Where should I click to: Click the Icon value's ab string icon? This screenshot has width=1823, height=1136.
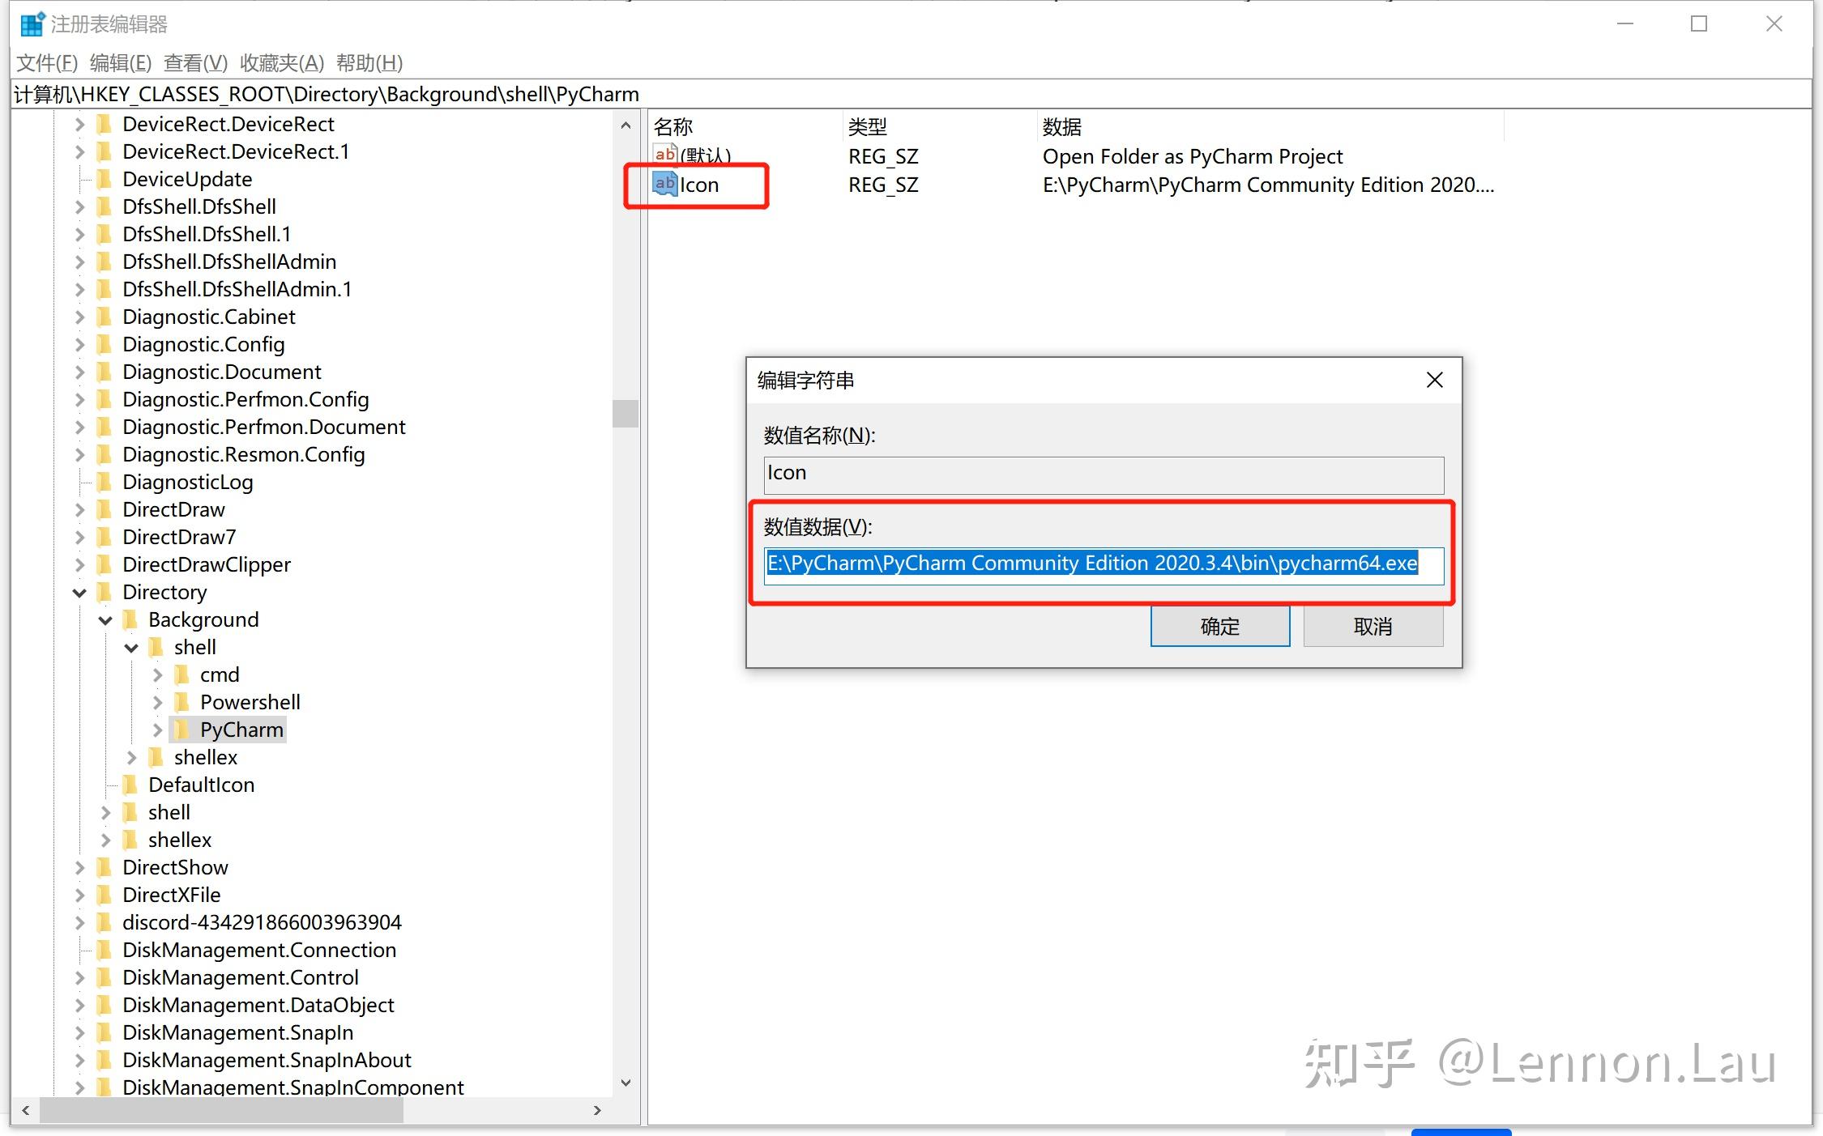point(665,184)
